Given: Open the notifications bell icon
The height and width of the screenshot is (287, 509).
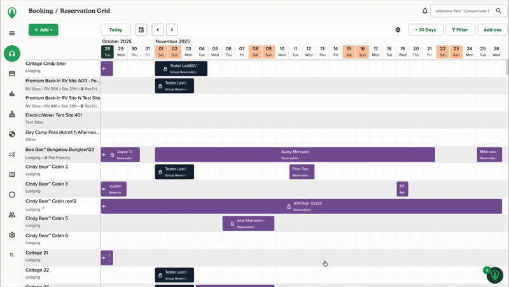Looking at the screenshot, I should 425,11.
